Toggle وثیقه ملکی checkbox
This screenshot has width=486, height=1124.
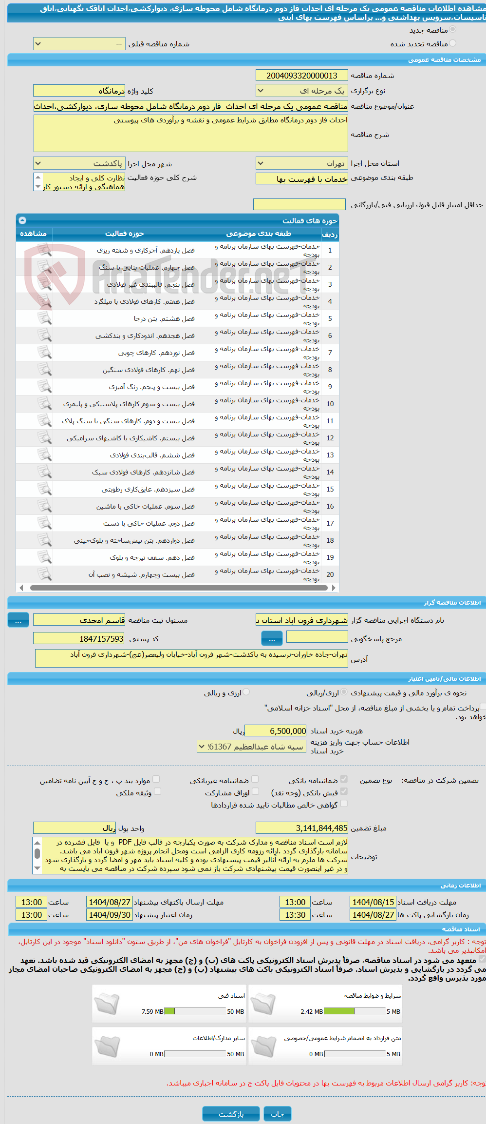[157, 791]
